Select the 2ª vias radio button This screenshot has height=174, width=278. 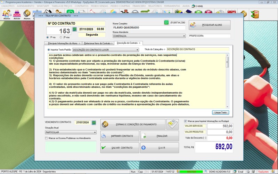pyautogui.click(x=62, y=37)
